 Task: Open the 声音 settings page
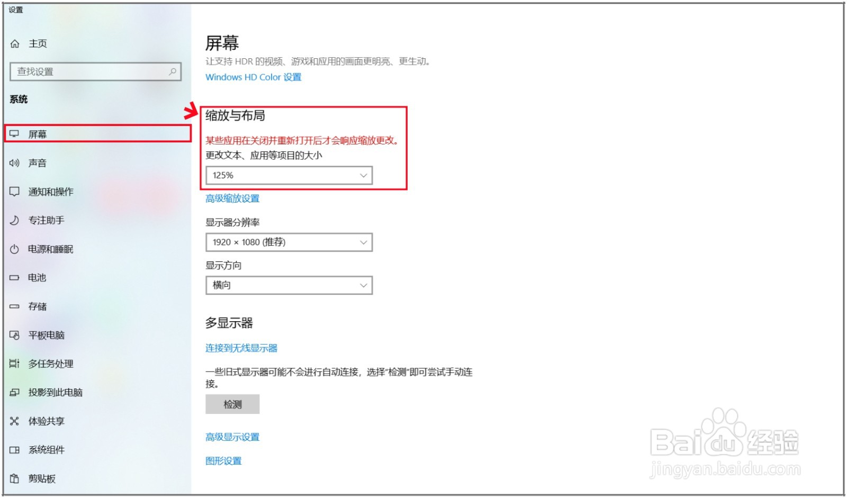click(x=38, y=163)
